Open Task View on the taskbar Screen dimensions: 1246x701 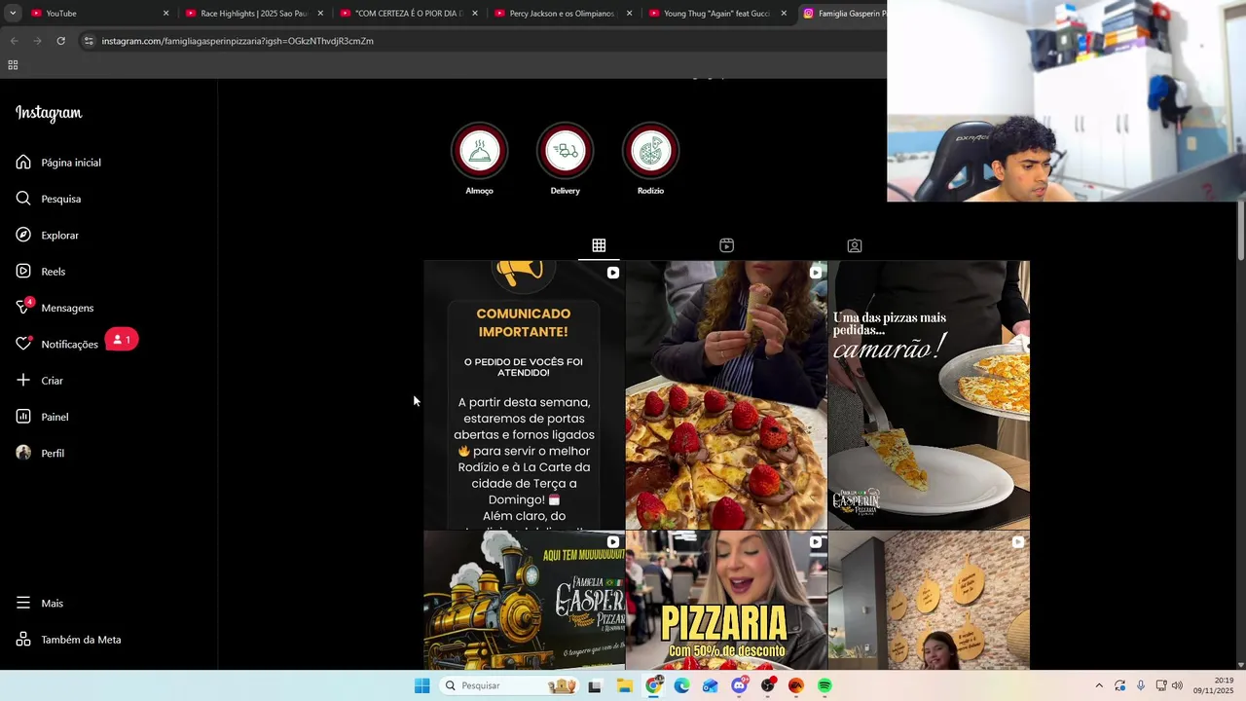[595, 685]
